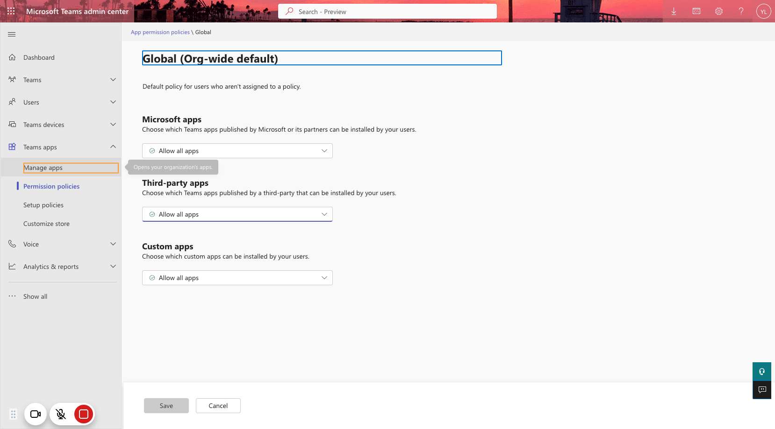Click the Save button
The image size is (775, 429).
pos(166,406)
